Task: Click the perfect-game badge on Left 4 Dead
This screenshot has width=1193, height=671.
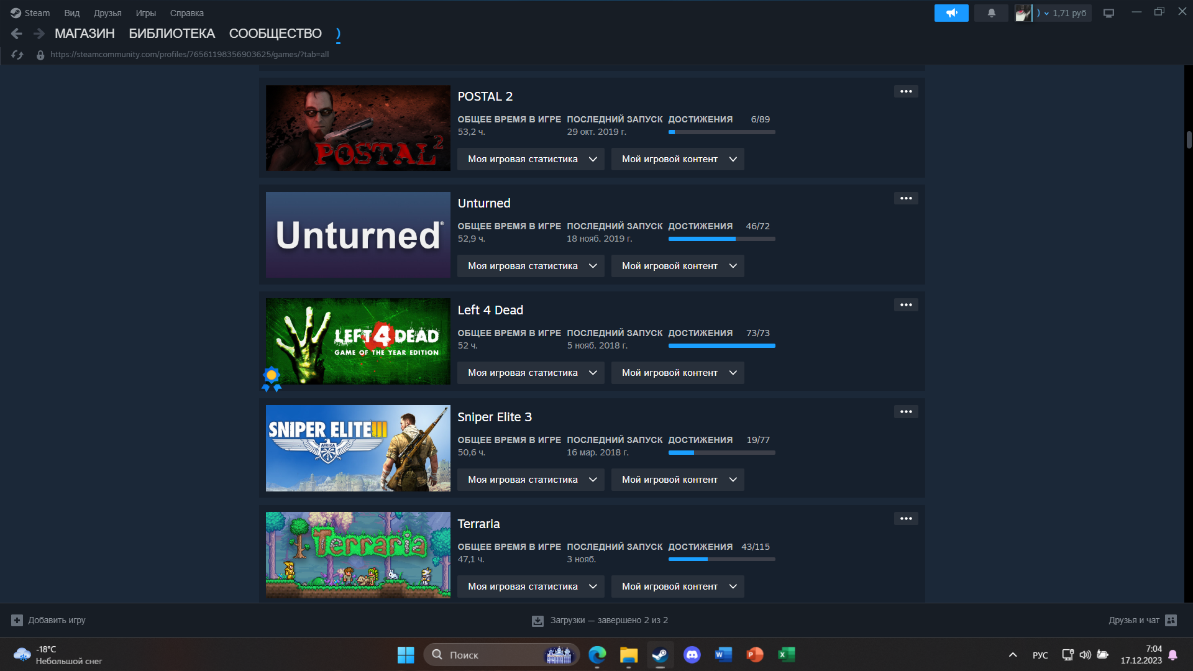Action: 272,379
